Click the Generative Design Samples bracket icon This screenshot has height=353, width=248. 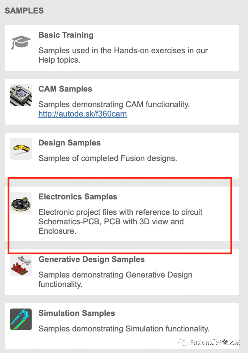click(21, 265)
